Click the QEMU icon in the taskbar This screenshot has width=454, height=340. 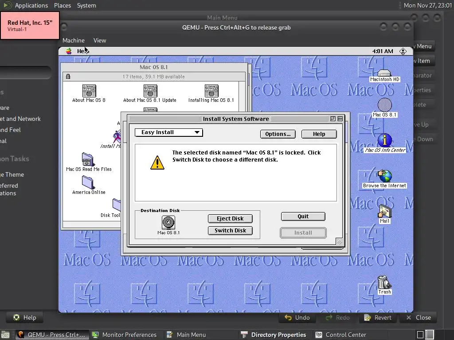pyautogui.click(x=20, y=335)
